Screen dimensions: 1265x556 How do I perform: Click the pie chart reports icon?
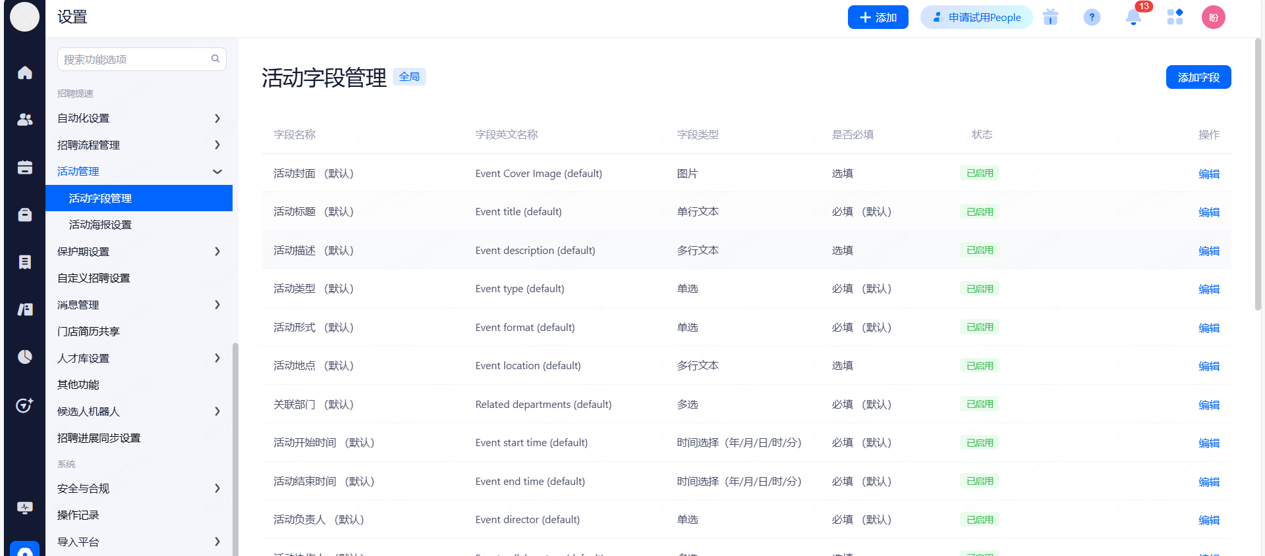(25, 357)
